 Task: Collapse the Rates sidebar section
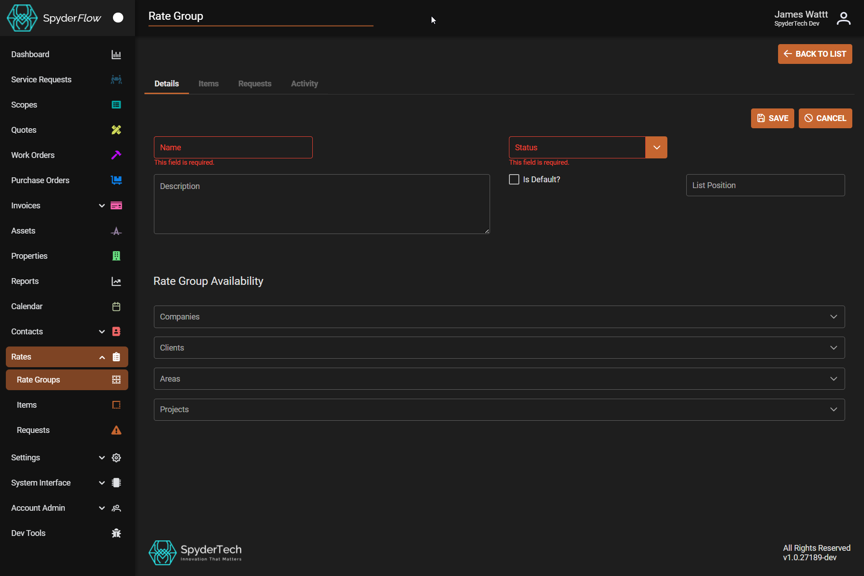click(x=102, y=357)
